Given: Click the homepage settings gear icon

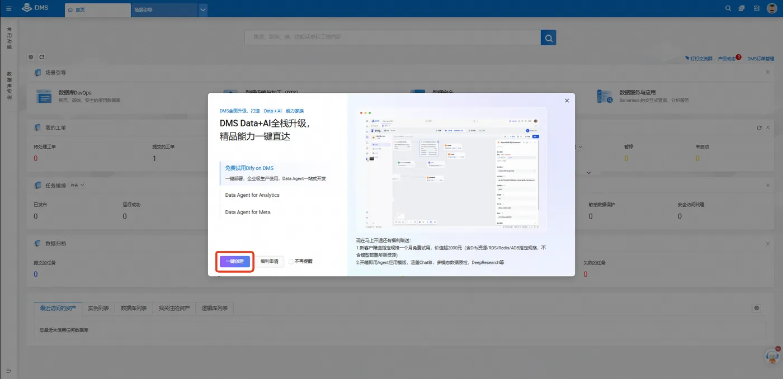Looking at the screenshot, I should click(31, 57).
